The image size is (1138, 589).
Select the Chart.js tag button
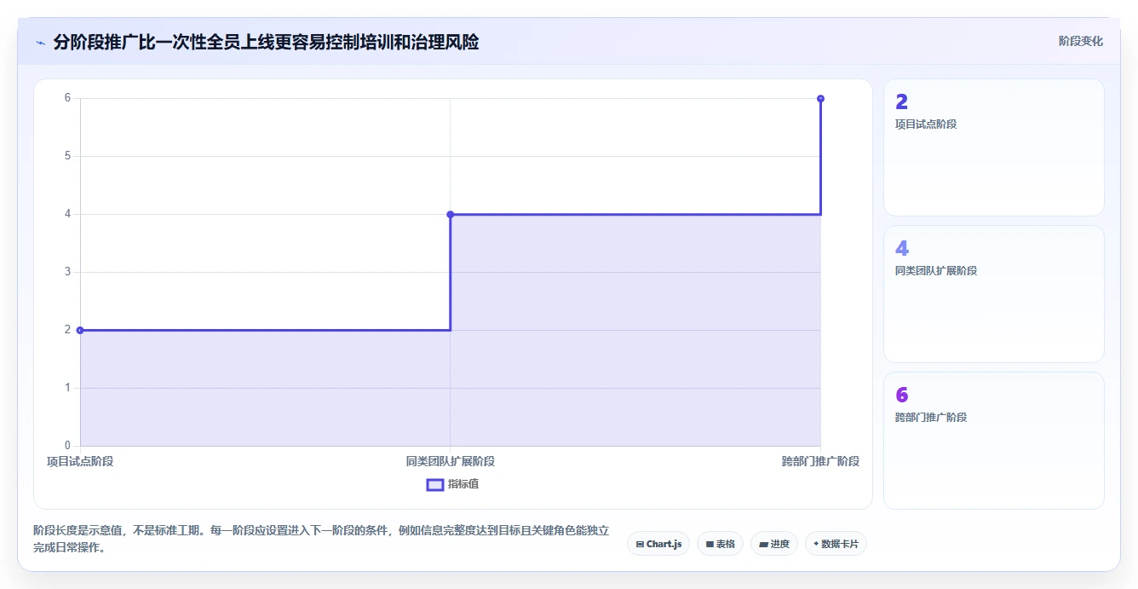click(x=658, y=544)
